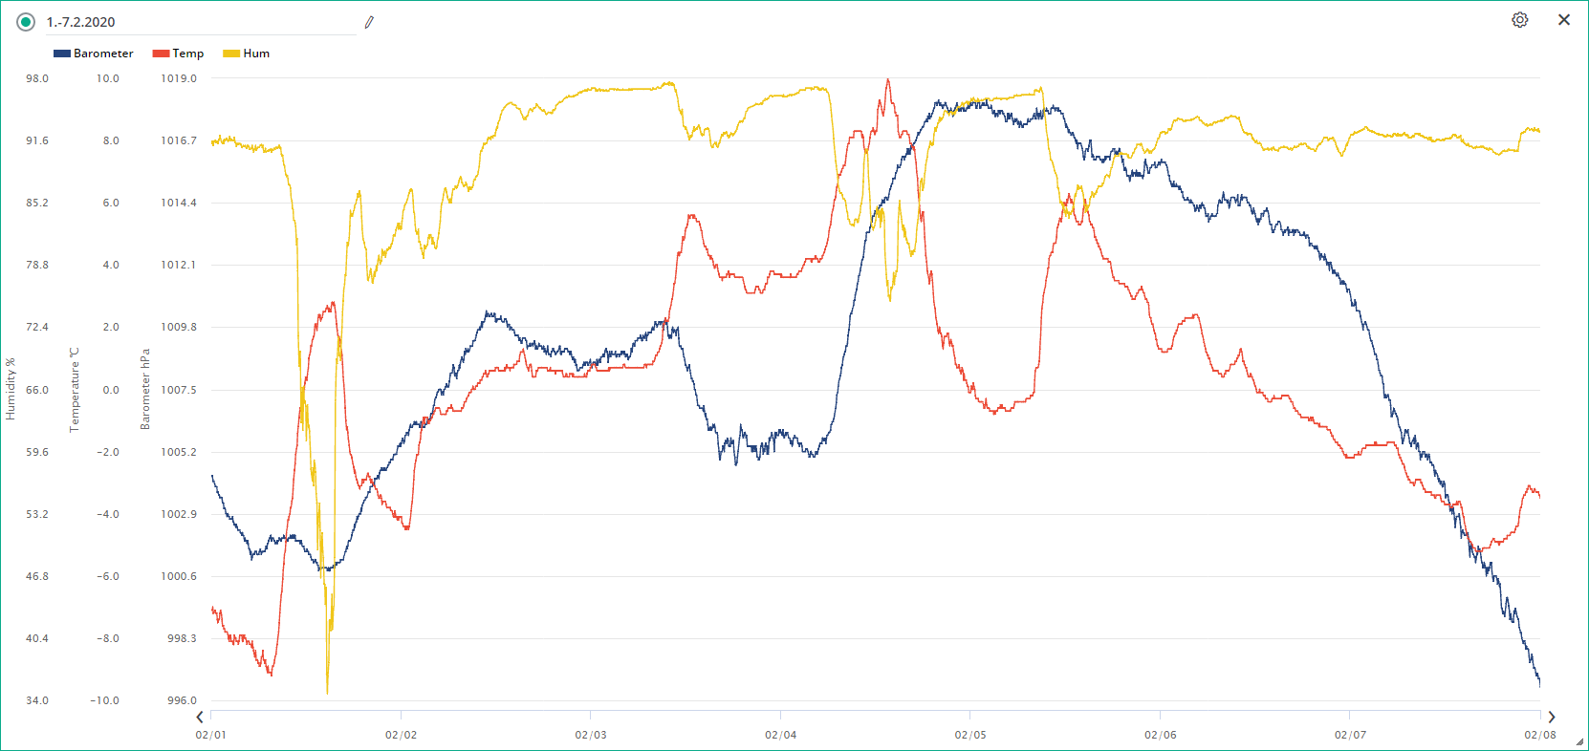Hide the Temp series via legend label
Viewport: 1589px width, 751px height.
pyautogui.click(x=188, y=54)
